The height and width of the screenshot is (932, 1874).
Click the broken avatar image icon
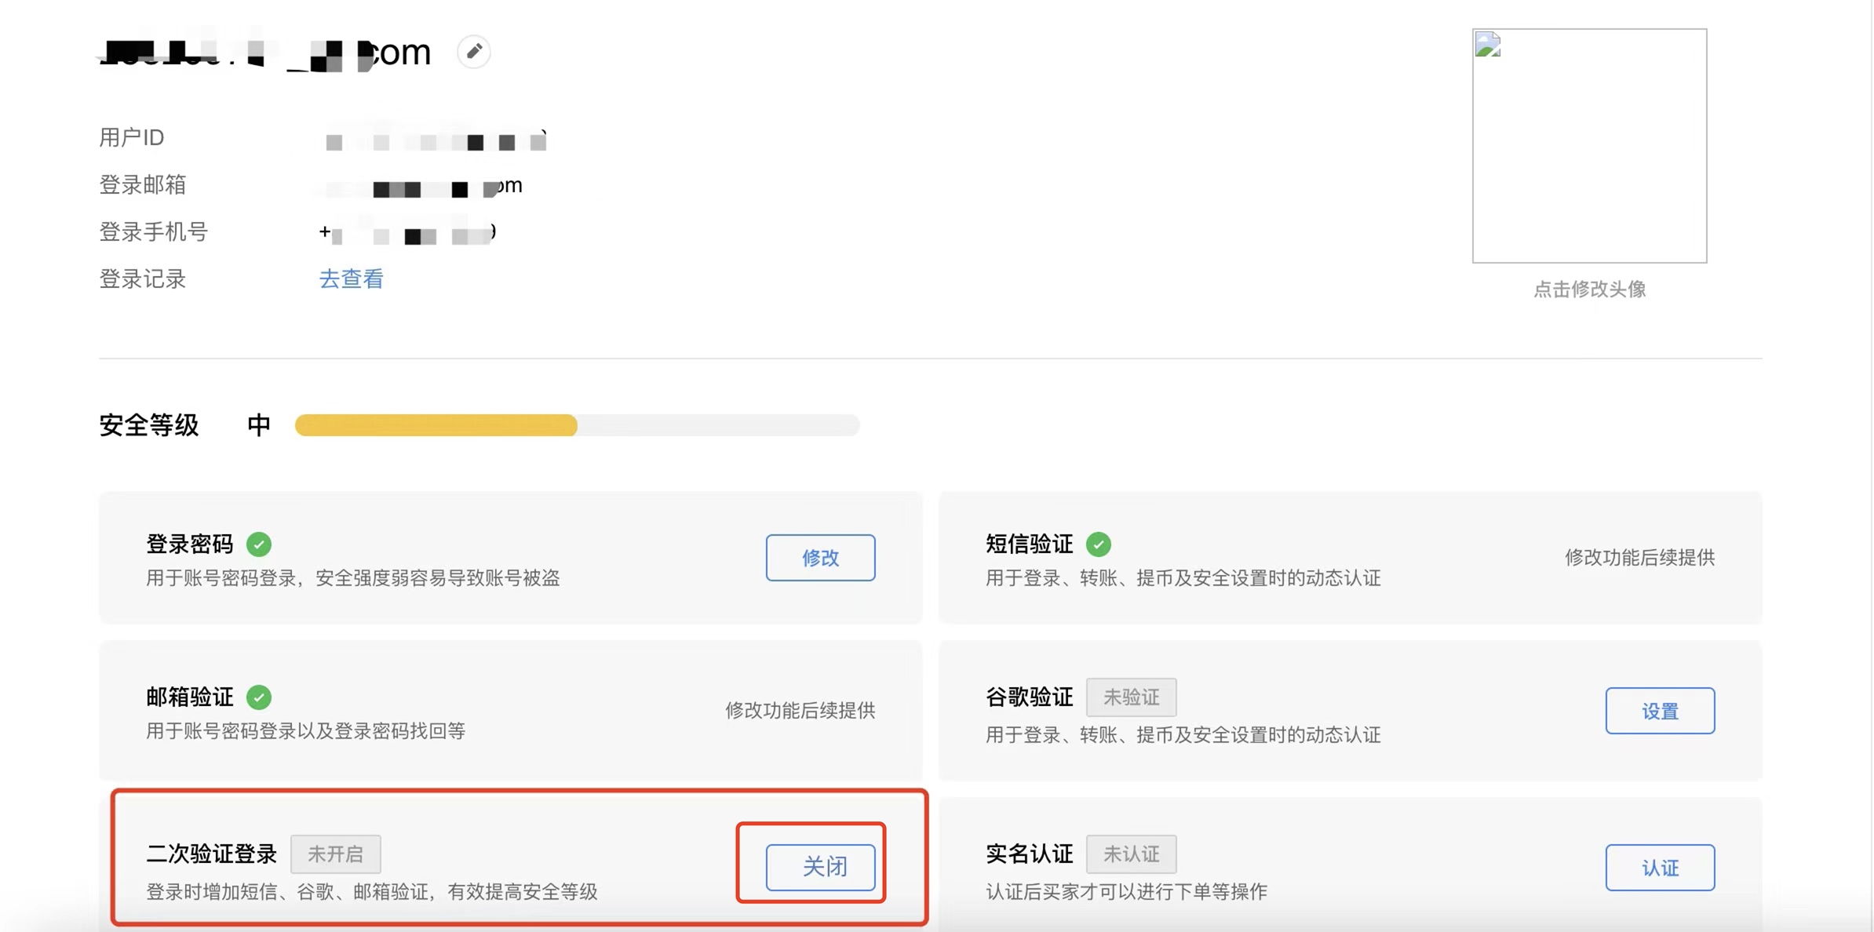(1488, 45)
